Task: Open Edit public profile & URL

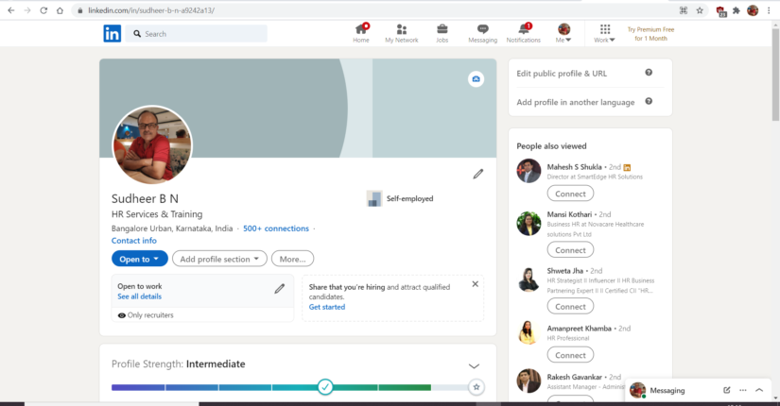Action: [x=562, y=74]
